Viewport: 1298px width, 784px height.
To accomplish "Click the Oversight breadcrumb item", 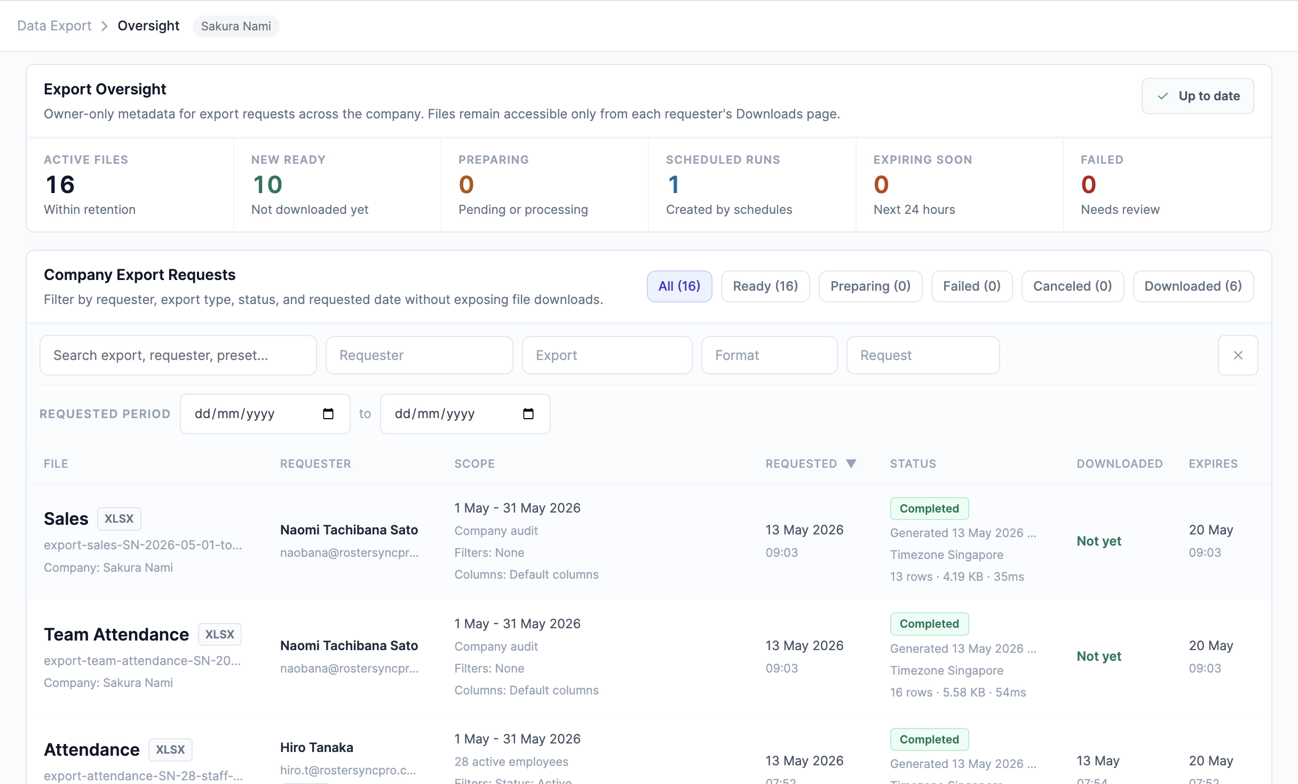I will (x=148, y=26).
